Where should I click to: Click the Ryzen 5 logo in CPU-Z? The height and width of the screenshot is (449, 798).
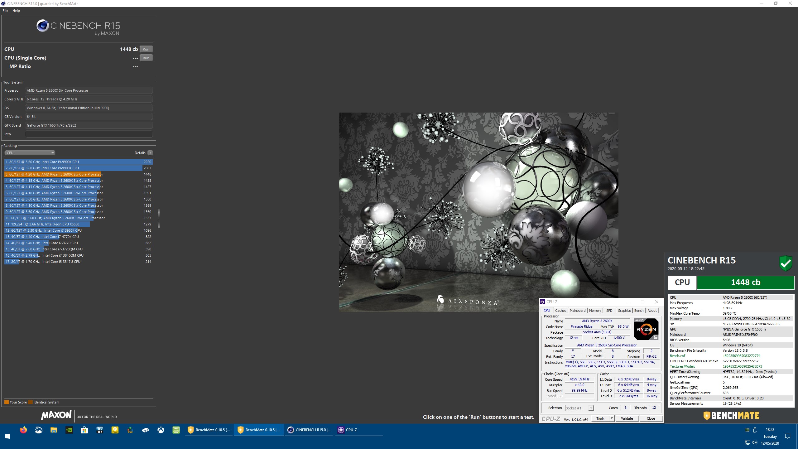point(646,329)
